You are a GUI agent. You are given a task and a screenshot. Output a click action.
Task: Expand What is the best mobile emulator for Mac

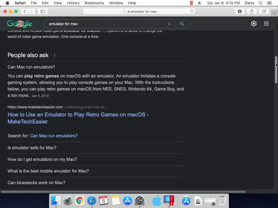tap(96, 171)
